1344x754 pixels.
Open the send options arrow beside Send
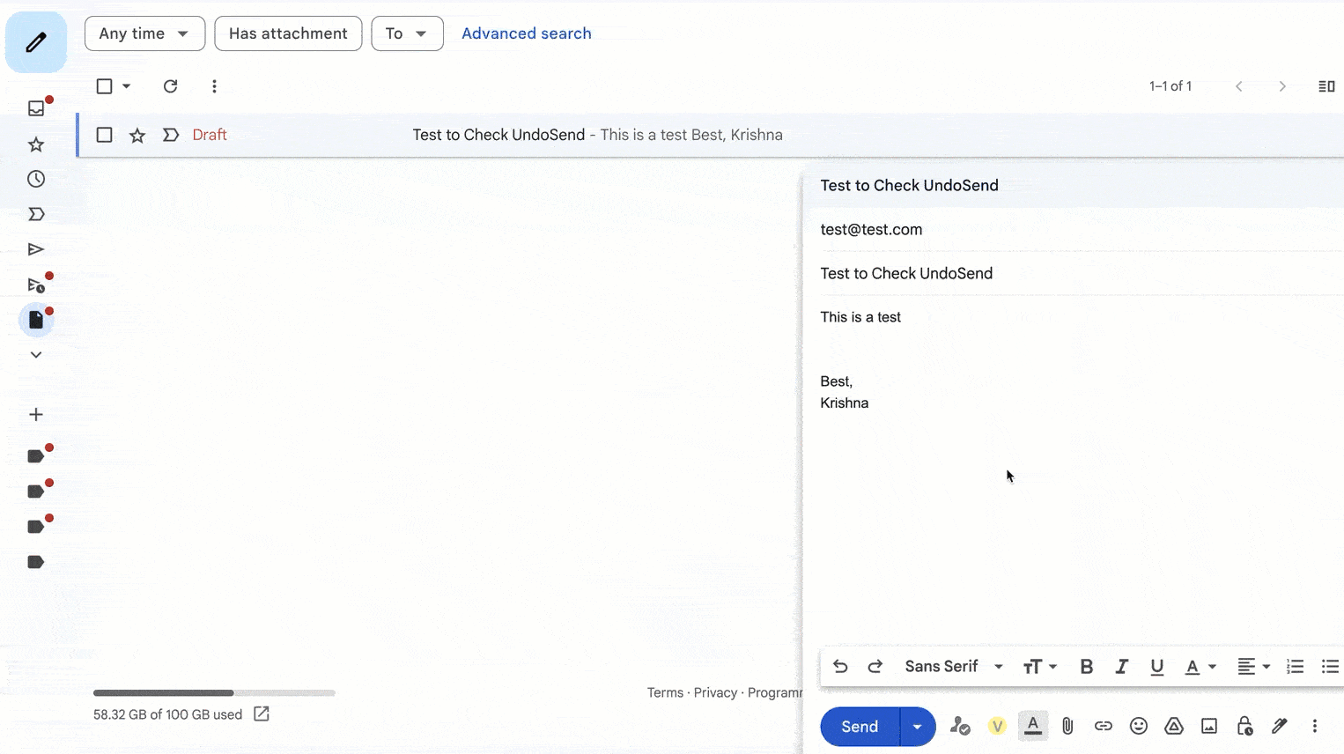pyautogui.click(x=917, y=727)
